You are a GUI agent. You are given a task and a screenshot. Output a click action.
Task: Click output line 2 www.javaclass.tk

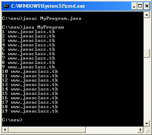[x=29, y=36]
